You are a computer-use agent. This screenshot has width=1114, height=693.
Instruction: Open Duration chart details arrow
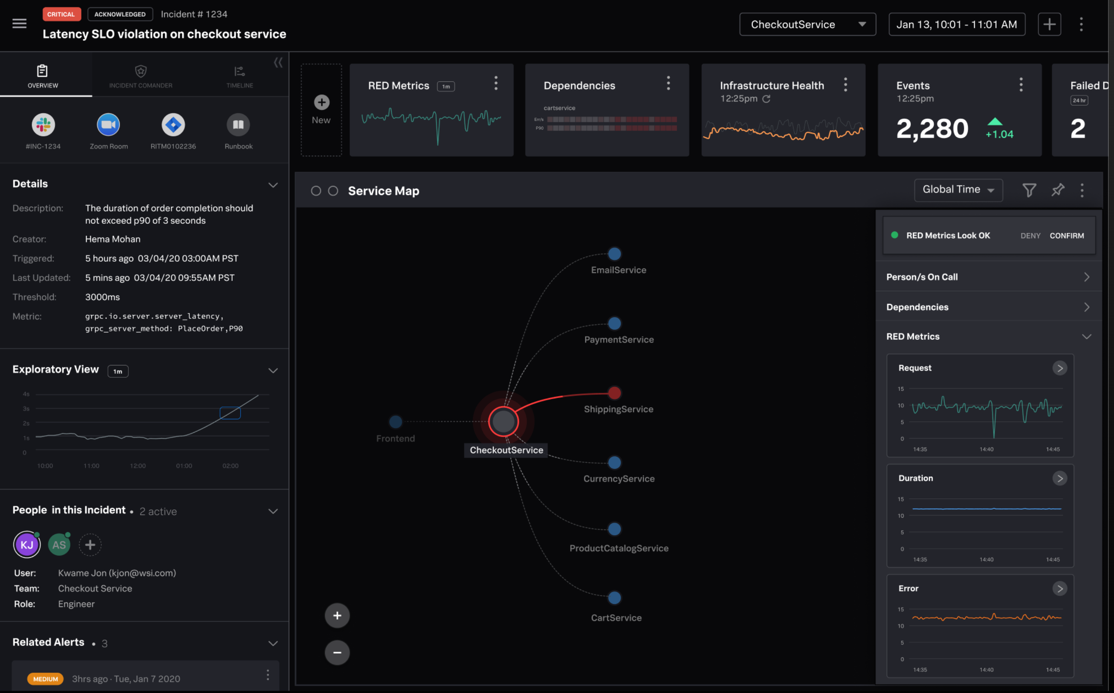pyautogui.click(x=1060, y=479)
